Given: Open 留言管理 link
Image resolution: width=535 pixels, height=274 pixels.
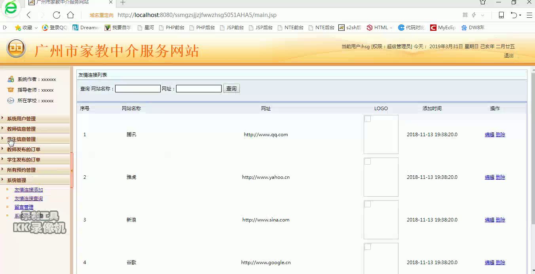Looking at the screenshot, I should 24,207.
